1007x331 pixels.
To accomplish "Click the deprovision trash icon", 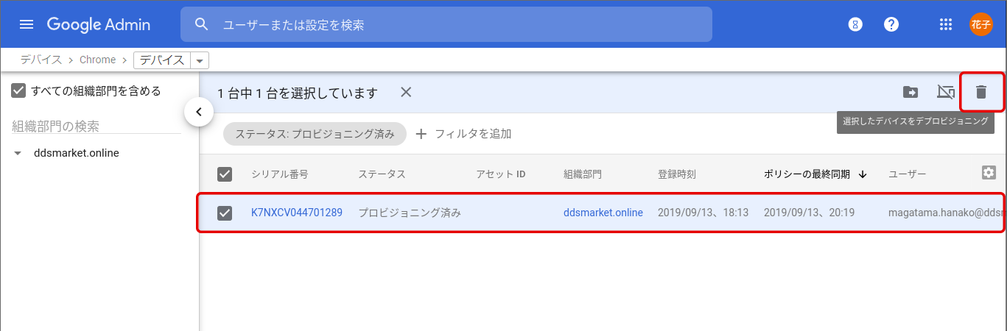I will pos(980,92).
